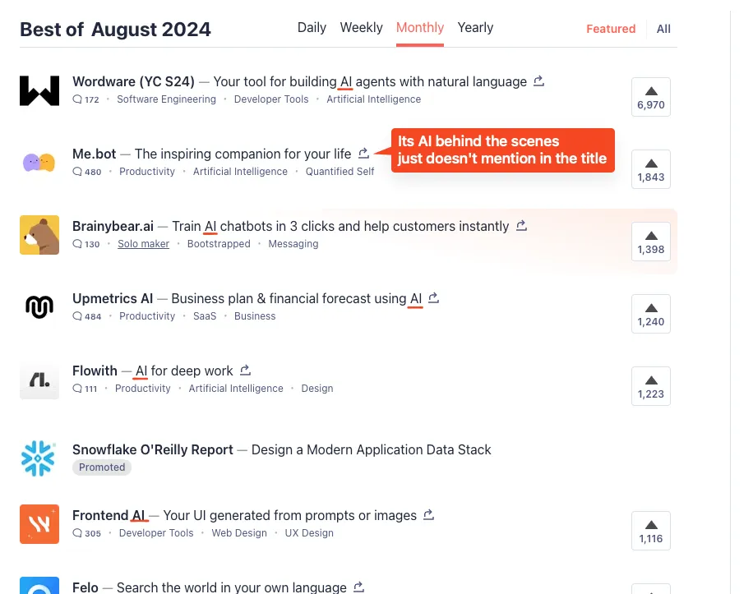Click Solo maker link under Brainybear.ai

coord(143,244)
